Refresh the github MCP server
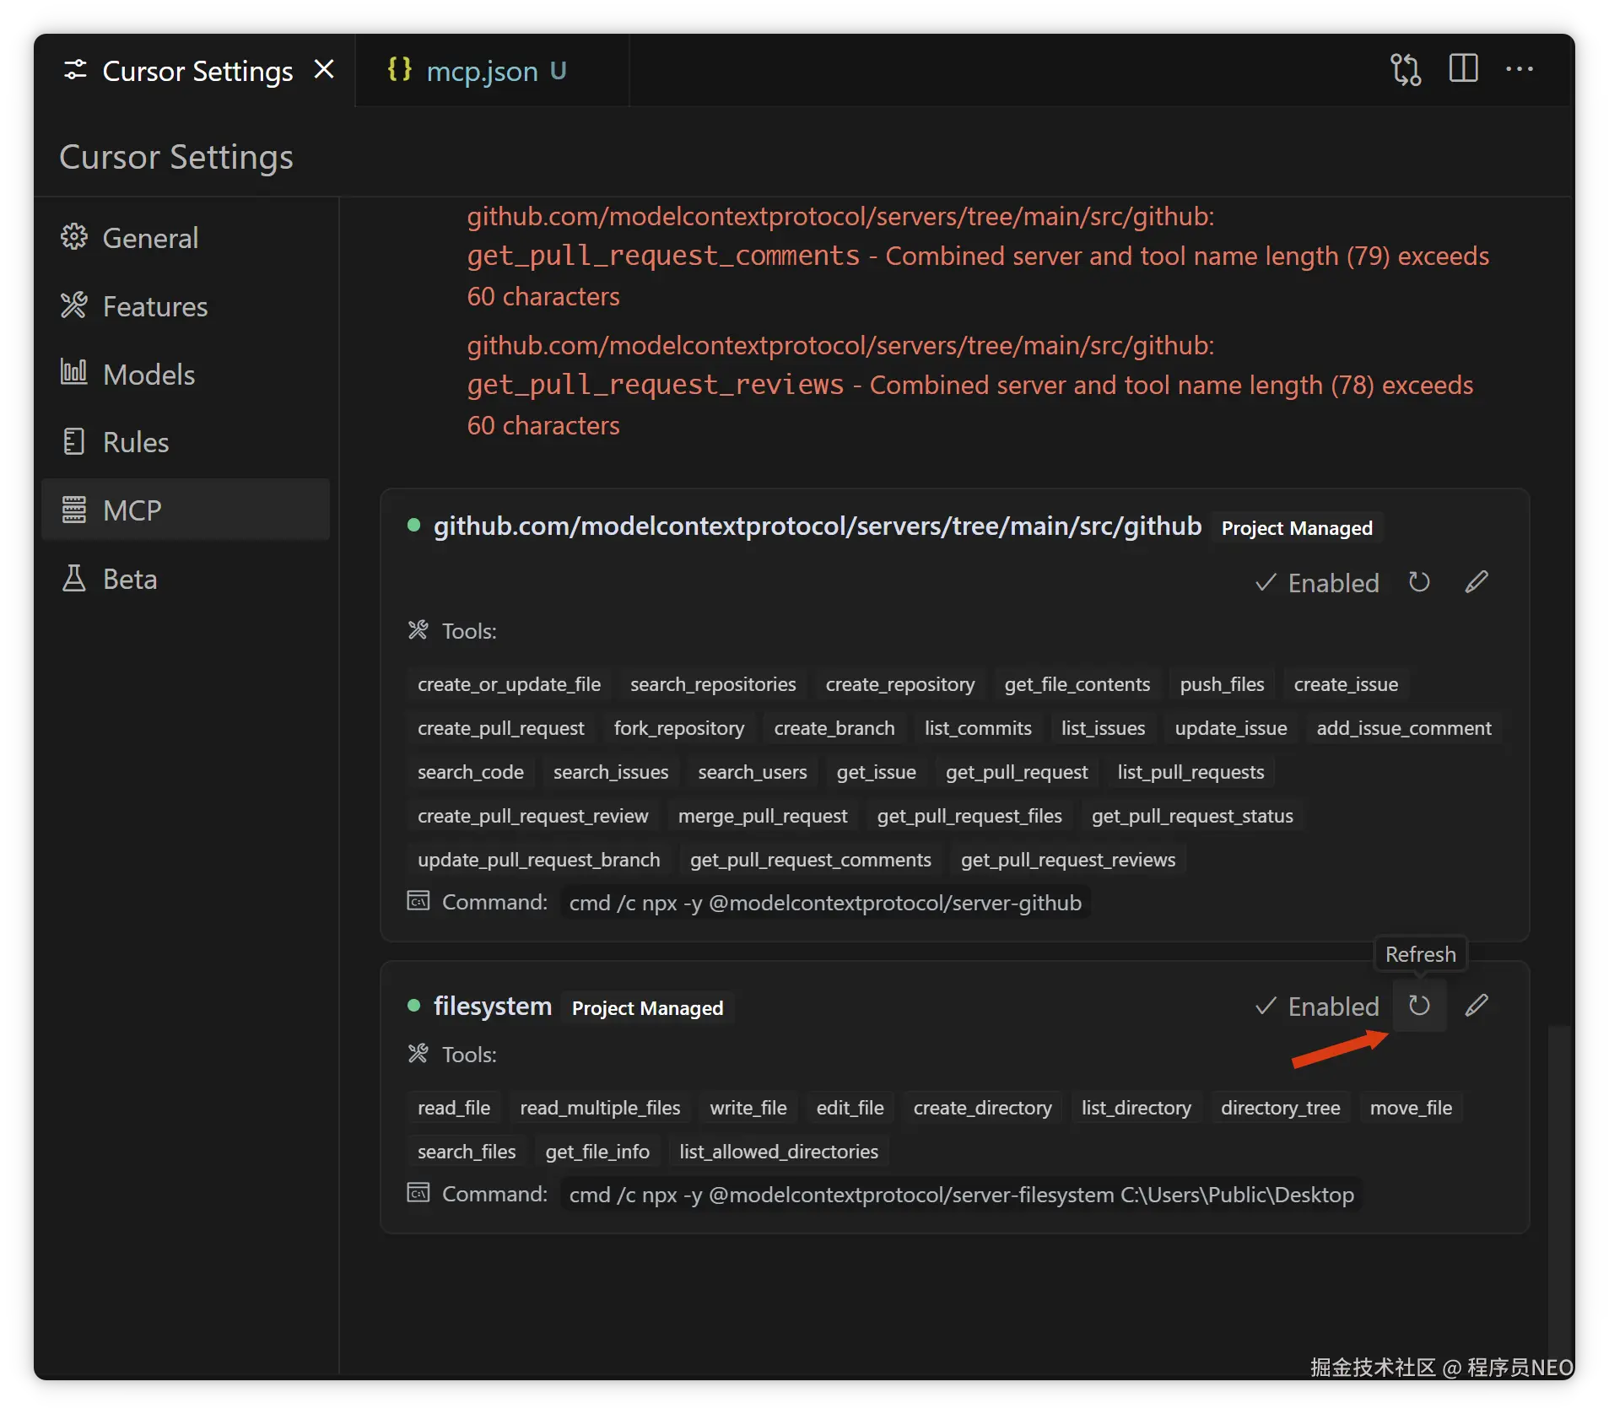 point(1419,582)
